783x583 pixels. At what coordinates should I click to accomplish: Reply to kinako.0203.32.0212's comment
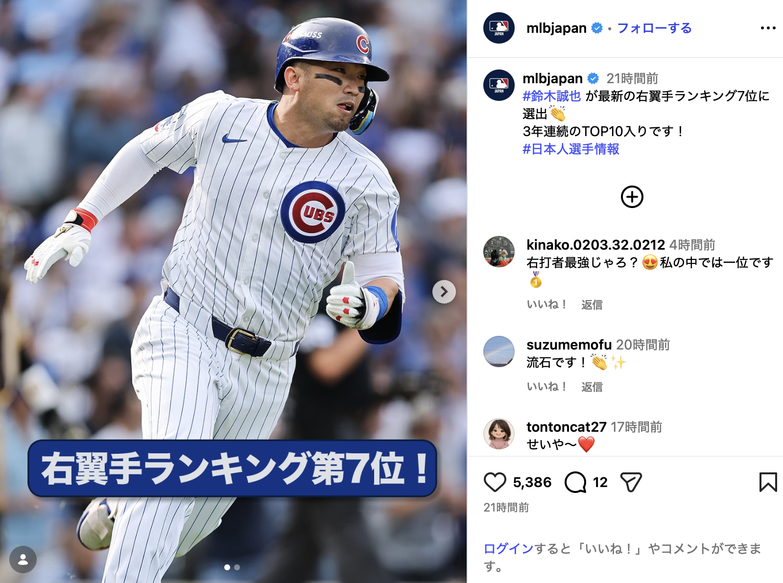[x=592, y=304]
